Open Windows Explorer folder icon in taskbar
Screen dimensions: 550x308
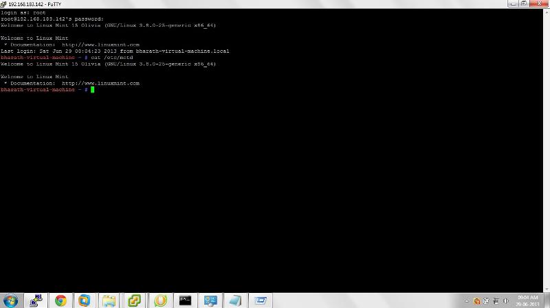point(109,300)
